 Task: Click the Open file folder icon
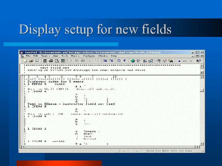(x=31, y=61)
